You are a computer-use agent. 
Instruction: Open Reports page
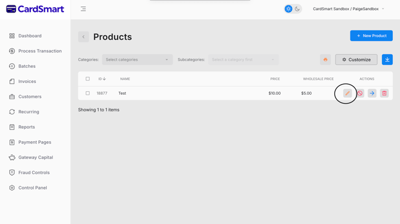(x=26, y=127)
